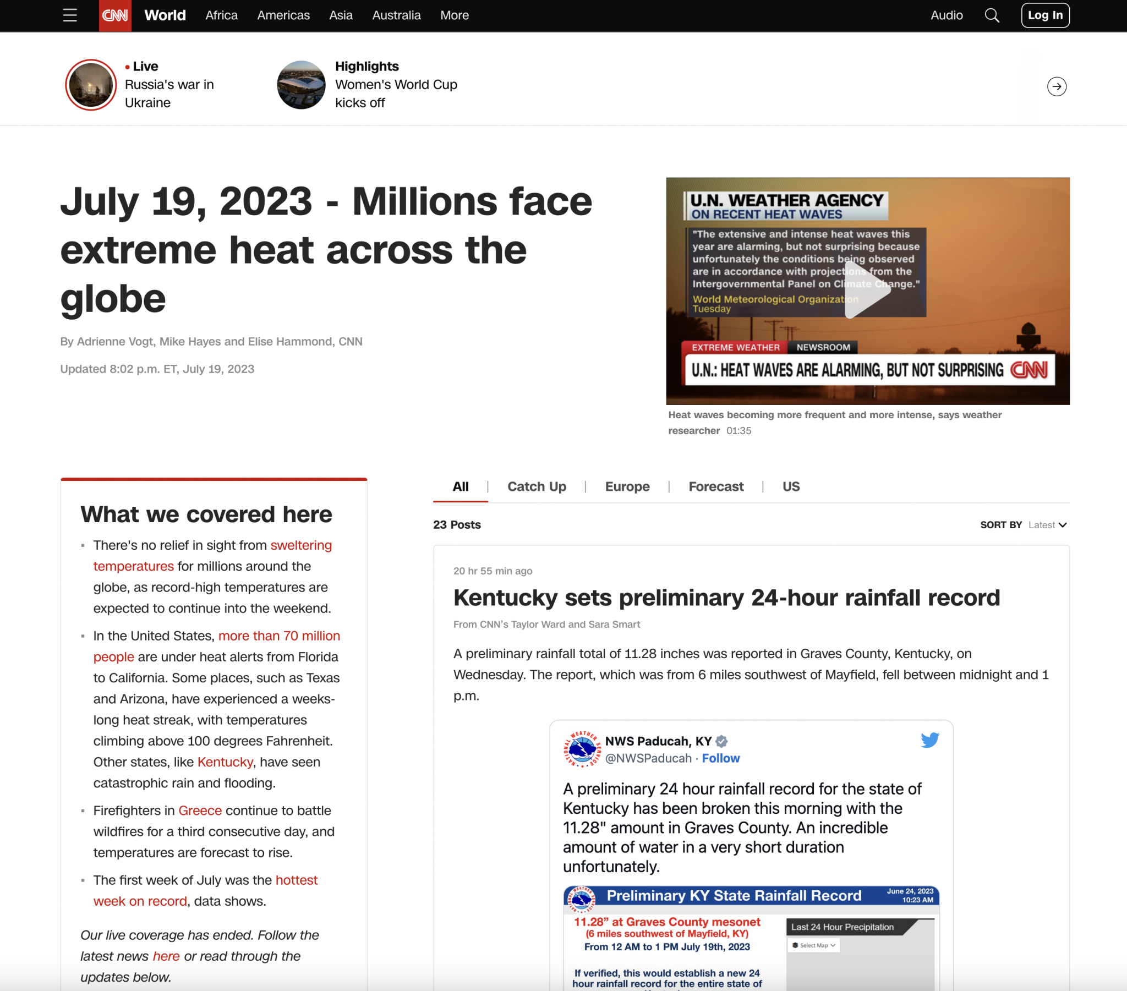Expand the More menu in navigation
Image resolution: width=1127 pixels, height=991 pixels.
[x=455, y=15]
